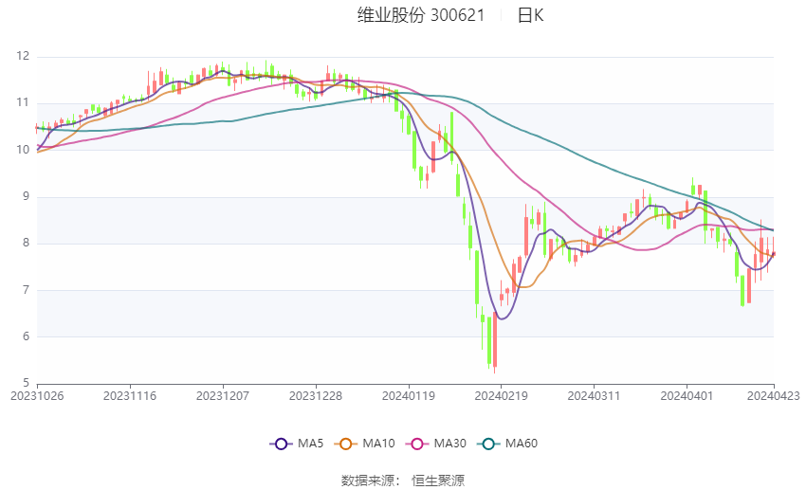Click the chart title 维业股份 300621
This screenshot has height=490, width=806.
(x=421, y=15)
